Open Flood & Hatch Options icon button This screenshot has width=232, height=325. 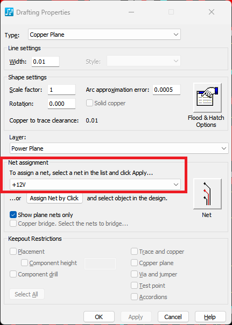207,97
